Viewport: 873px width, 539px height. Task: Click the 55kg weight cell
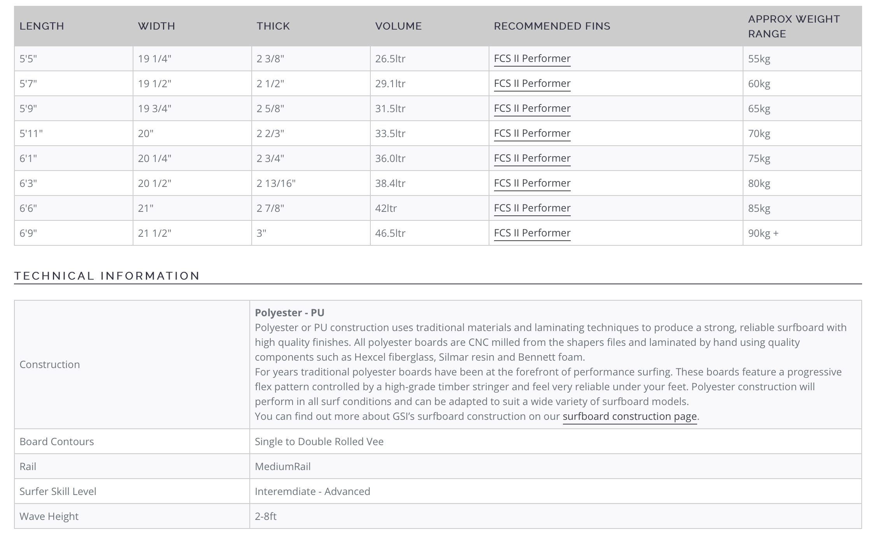pyautogui.click(x=802, y=58)
